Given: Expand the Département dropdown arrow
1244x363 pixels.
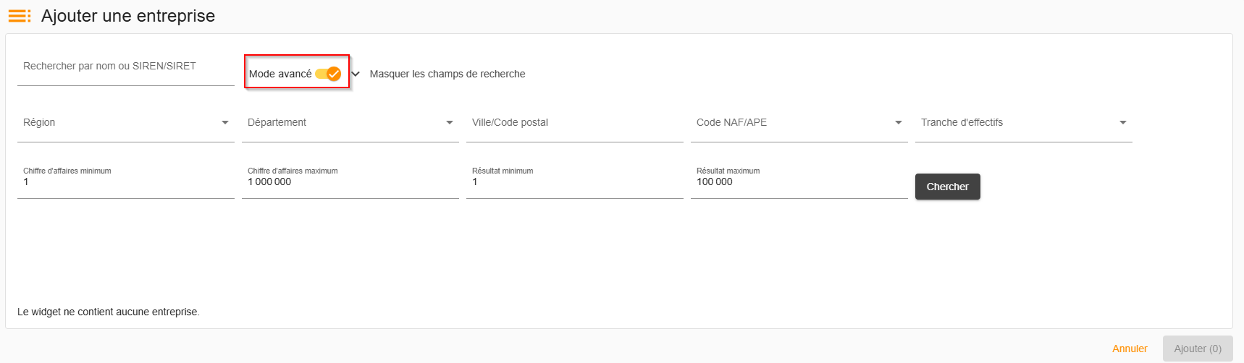Looking at the screenshot, I should tap(450, 123).
